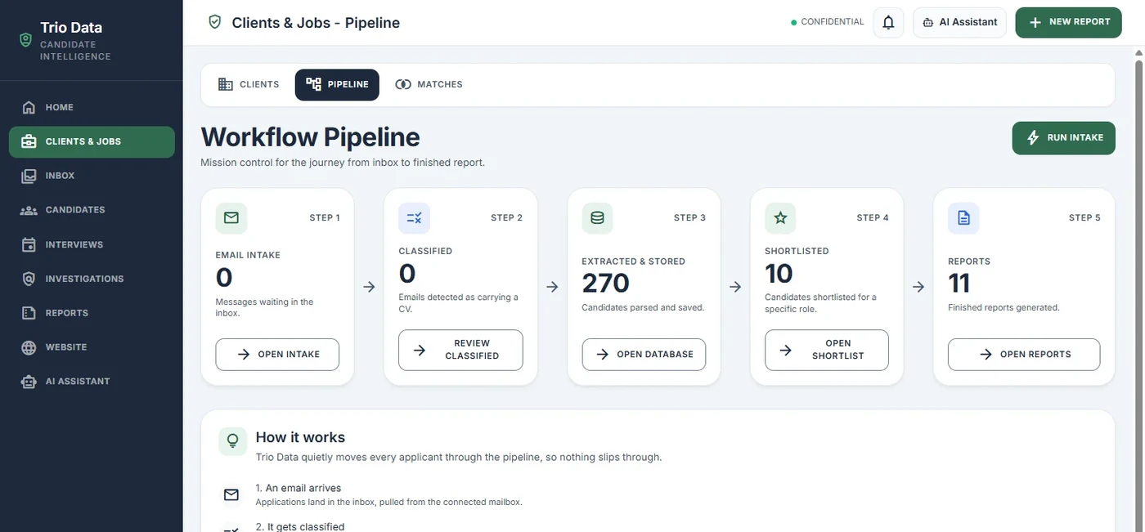Open the notifications bell icon

(888, 22)
